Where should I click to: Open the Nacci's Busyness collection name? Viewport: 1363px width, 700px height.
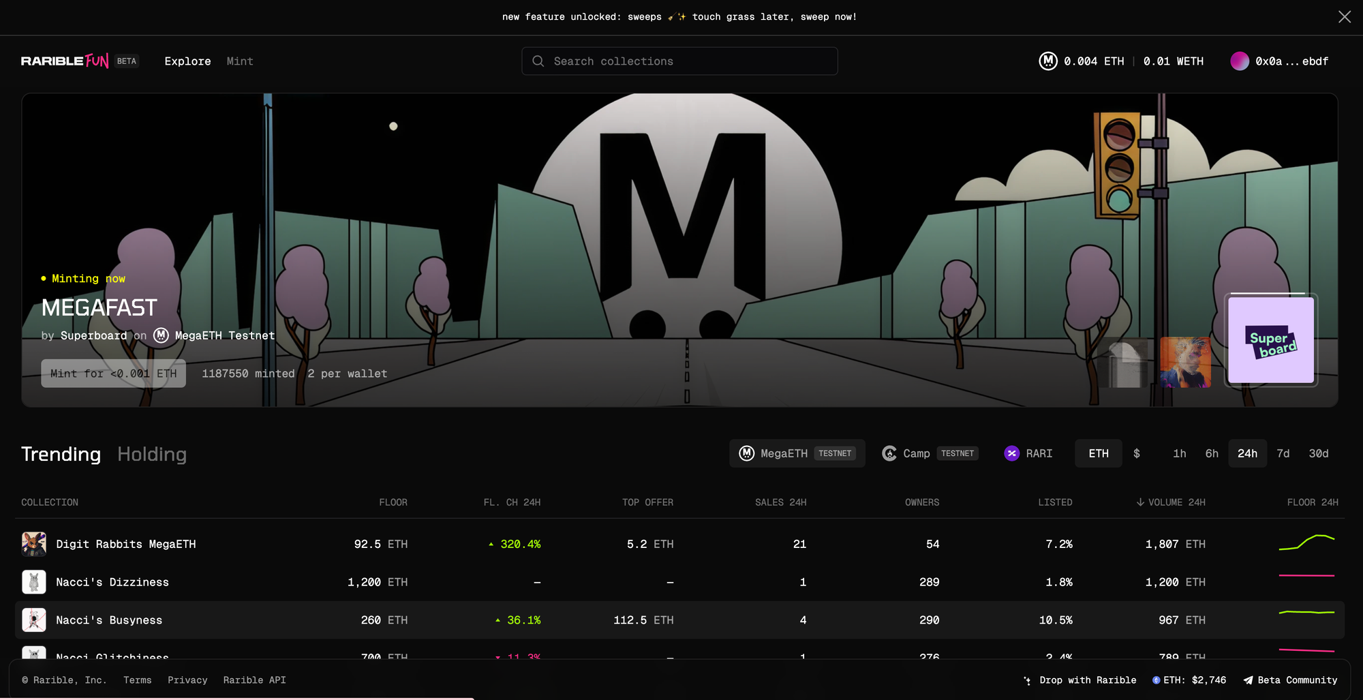point(109,620)
